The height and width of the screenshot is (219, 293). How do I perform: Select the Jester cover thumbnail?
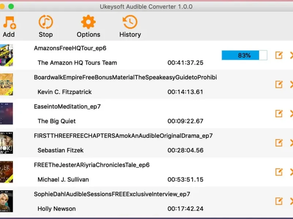point(6,172)
